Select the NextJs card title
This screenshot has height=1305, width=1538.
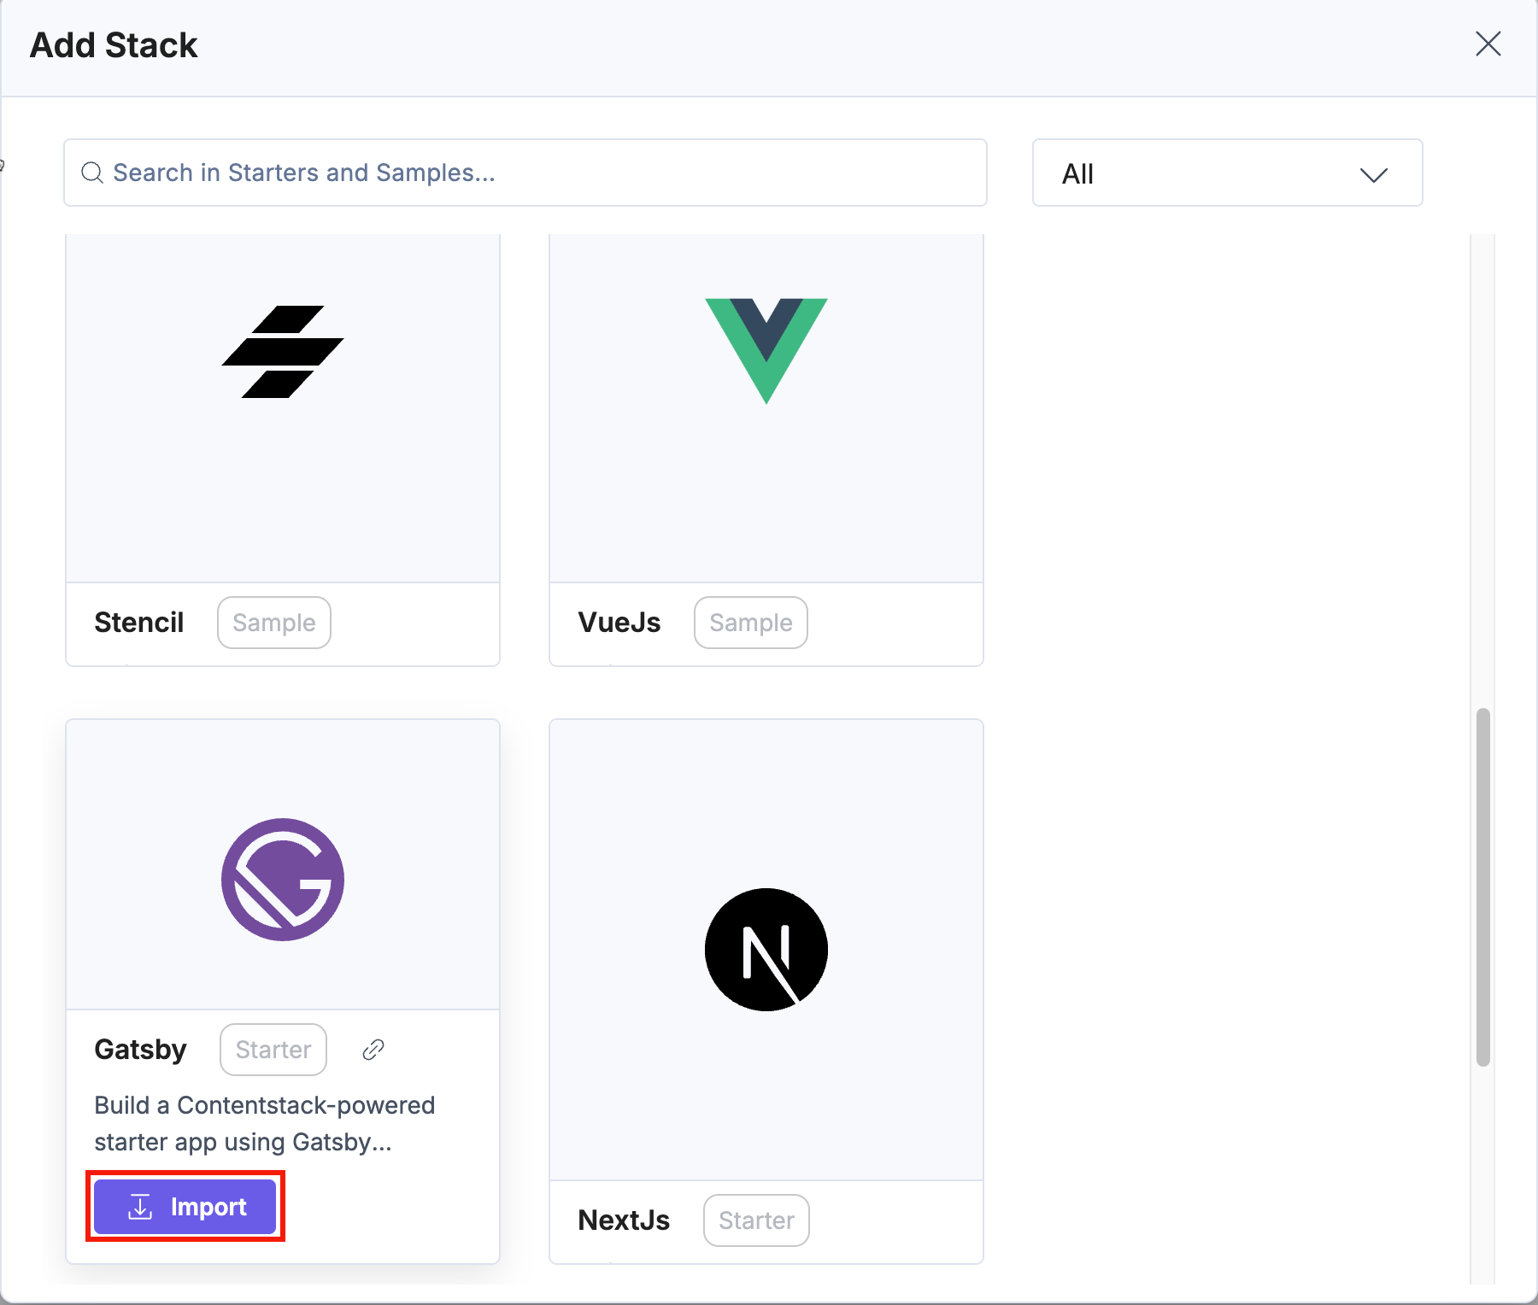click(x=624, y=1220)
